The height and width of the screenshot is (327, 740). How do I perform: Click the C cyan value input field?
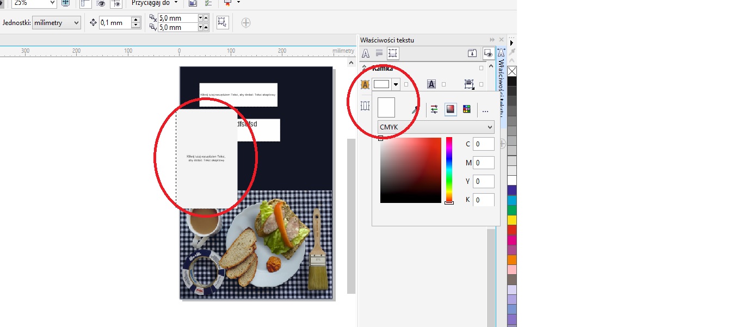(x=484, y=144)
